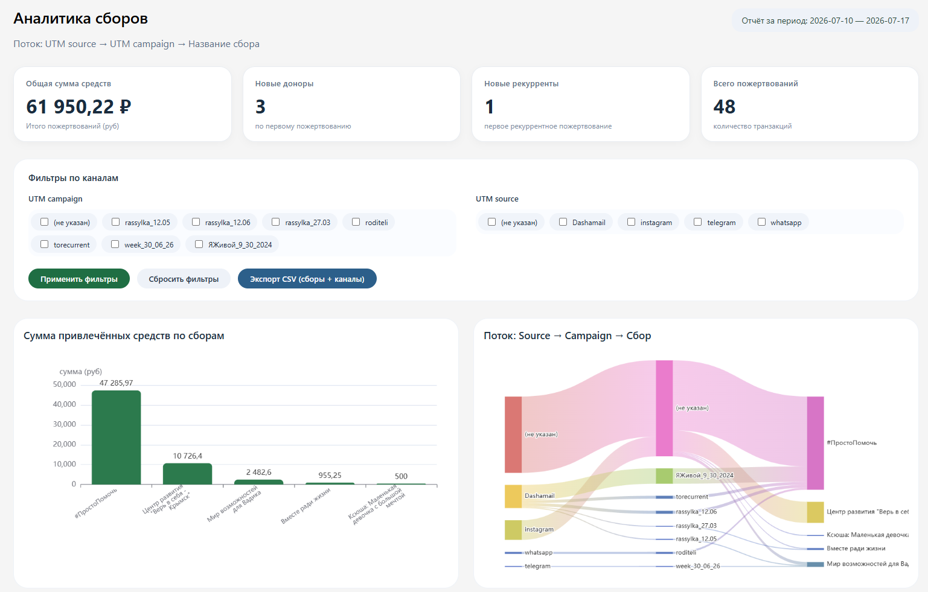Click the tallest green #ПростоПомочь bar
The height and width of the screenshot is (592, 928).
pyautogui.click(x=117, y=438)
